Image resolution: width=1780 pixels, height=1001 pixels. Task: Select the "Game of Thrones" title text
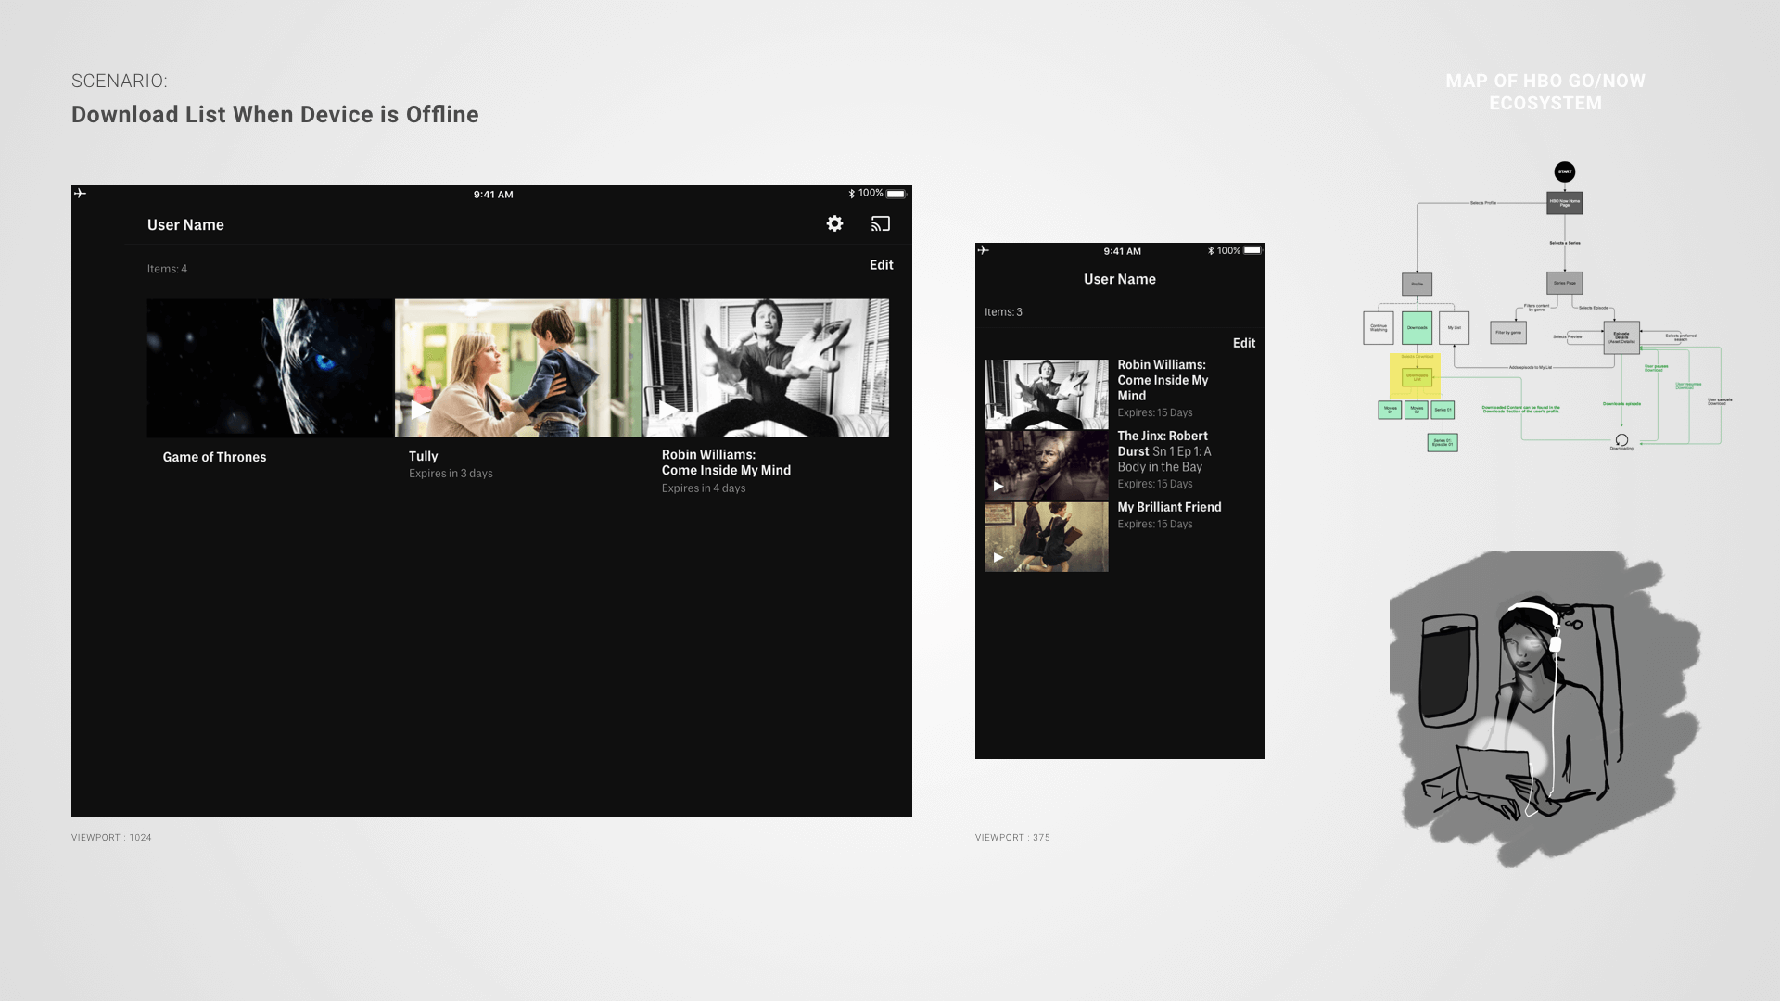(214, 457)
